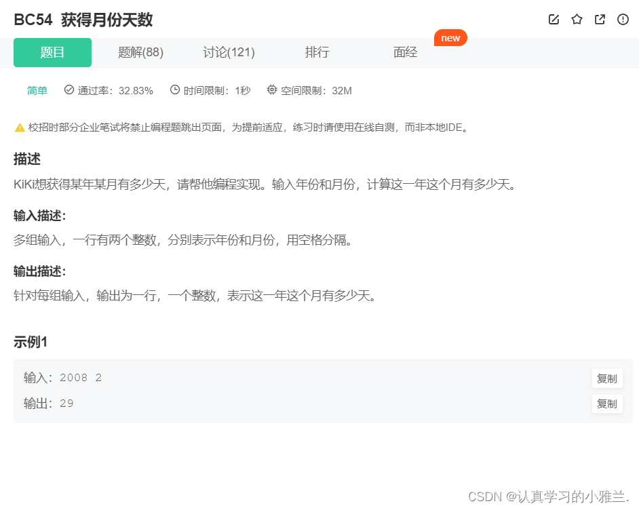Open the 讨论(121) tab
This screenshot has width=639, height=510.
(229, 52)
